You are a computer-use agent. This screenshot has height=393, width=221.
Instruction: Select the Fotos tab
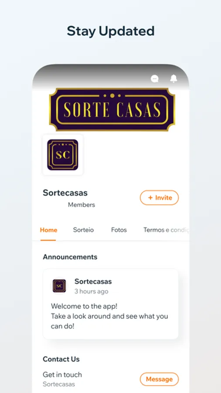[119, 230]
